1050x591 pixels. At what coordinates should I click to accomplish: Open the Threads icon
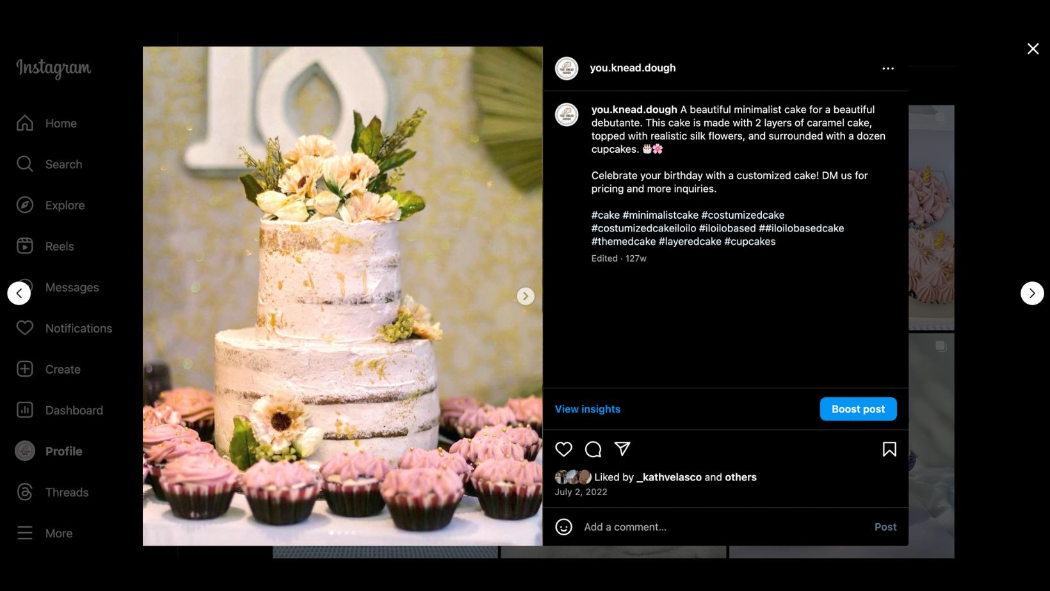(x=25, y=492)
